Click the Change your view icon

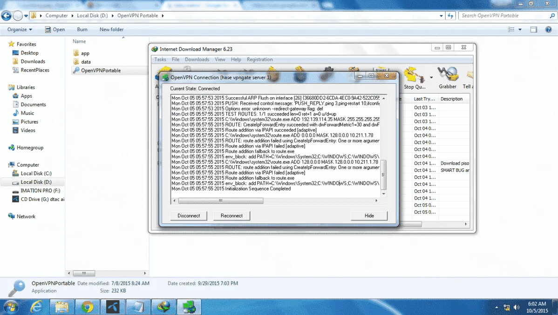(x=511, y=29)
